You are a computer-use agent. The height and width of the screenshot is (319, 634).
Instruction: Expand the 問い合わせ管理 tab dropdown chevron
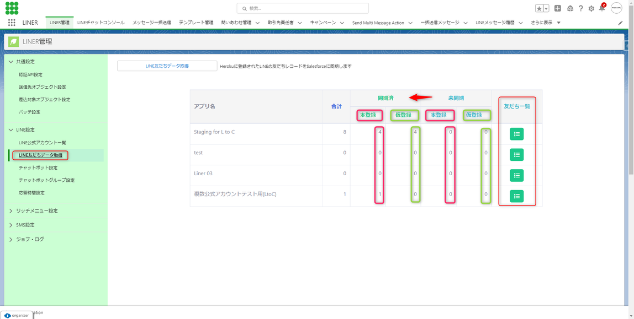click(x=257, y=23)
